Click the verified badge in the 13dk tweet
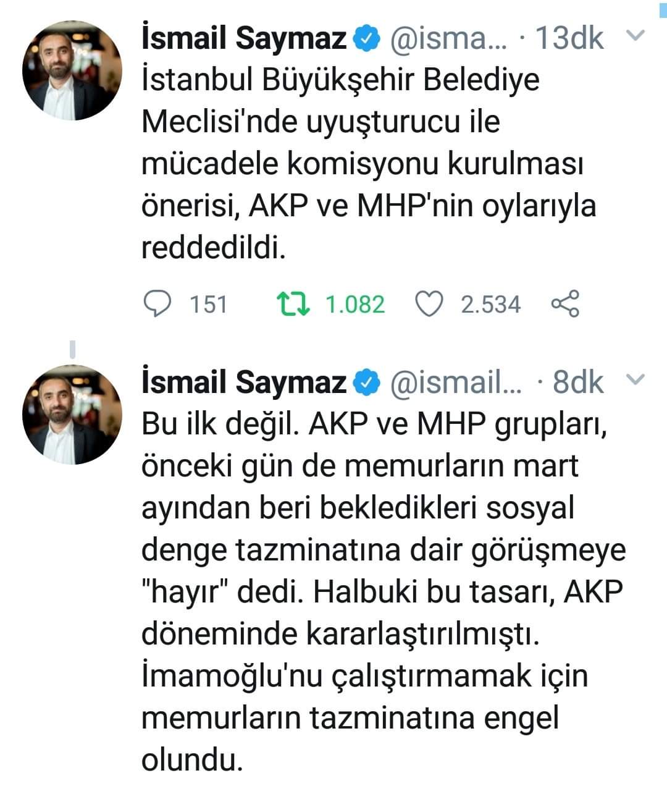This screenshot has height=786, width=667. 366,39
